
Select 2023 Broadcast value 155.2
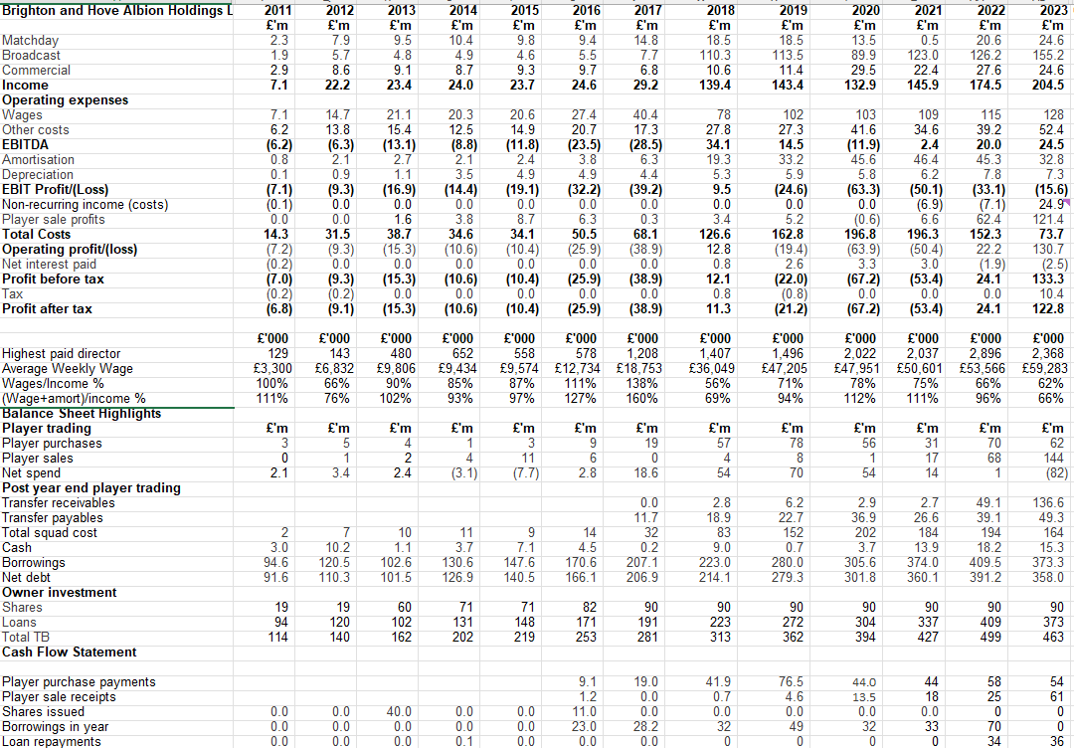pyautogui.click(x=1048, y=56)
